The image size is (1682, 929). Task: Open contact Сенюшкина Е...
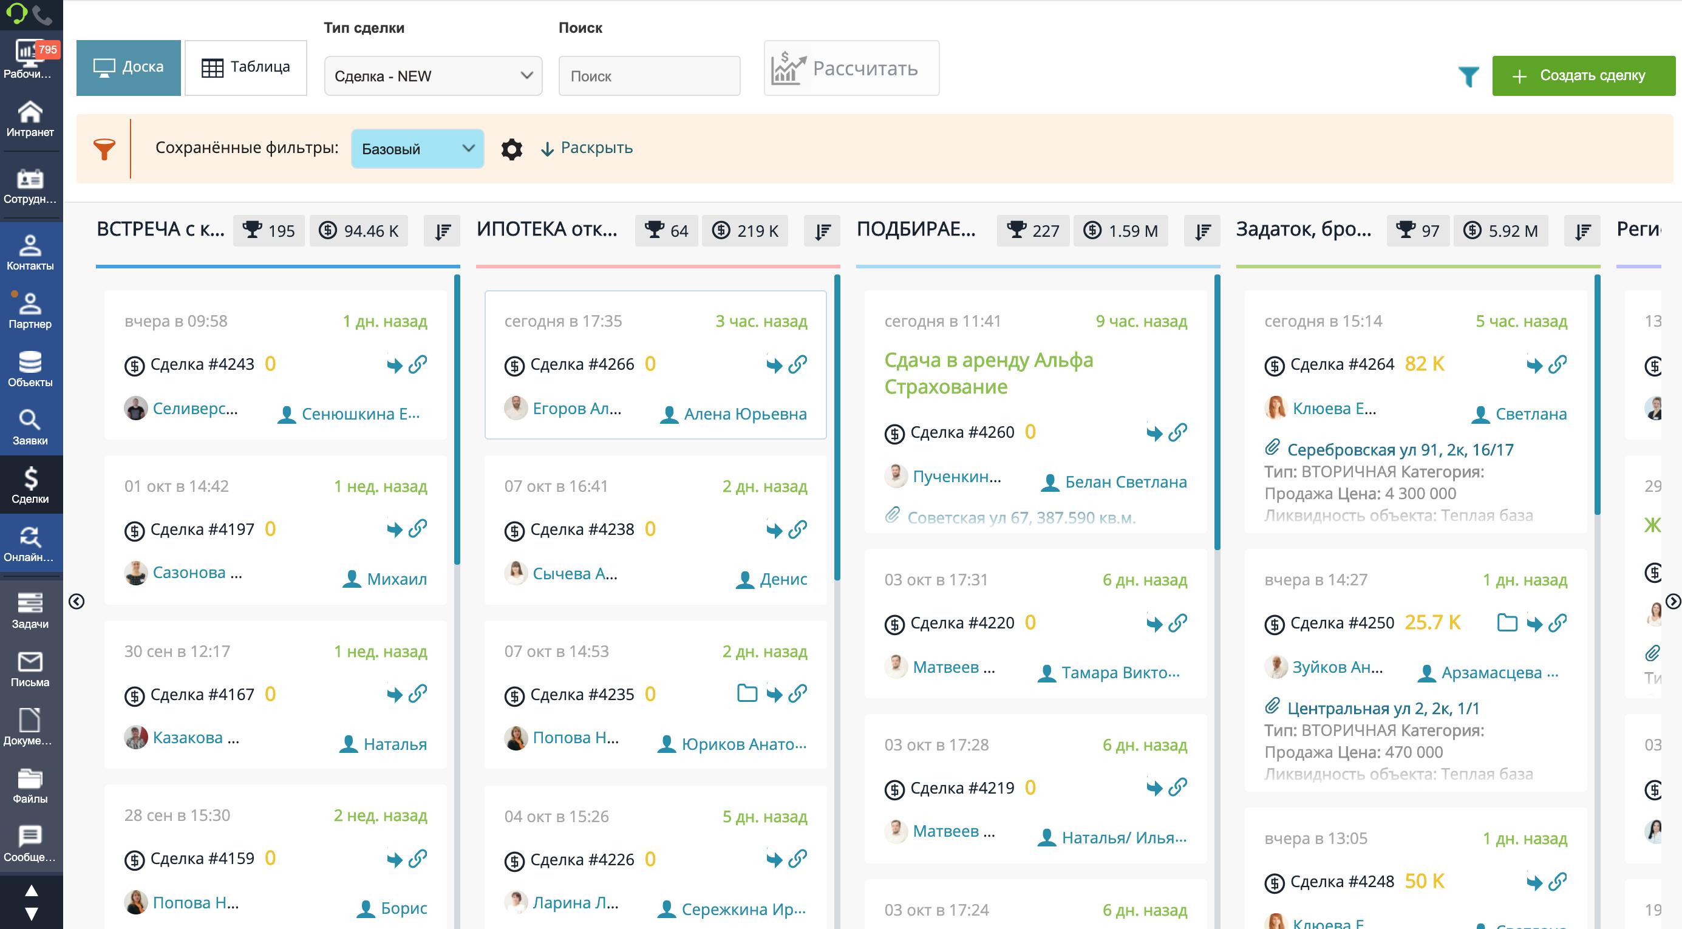pyautogui.click(x=361, y=414)
